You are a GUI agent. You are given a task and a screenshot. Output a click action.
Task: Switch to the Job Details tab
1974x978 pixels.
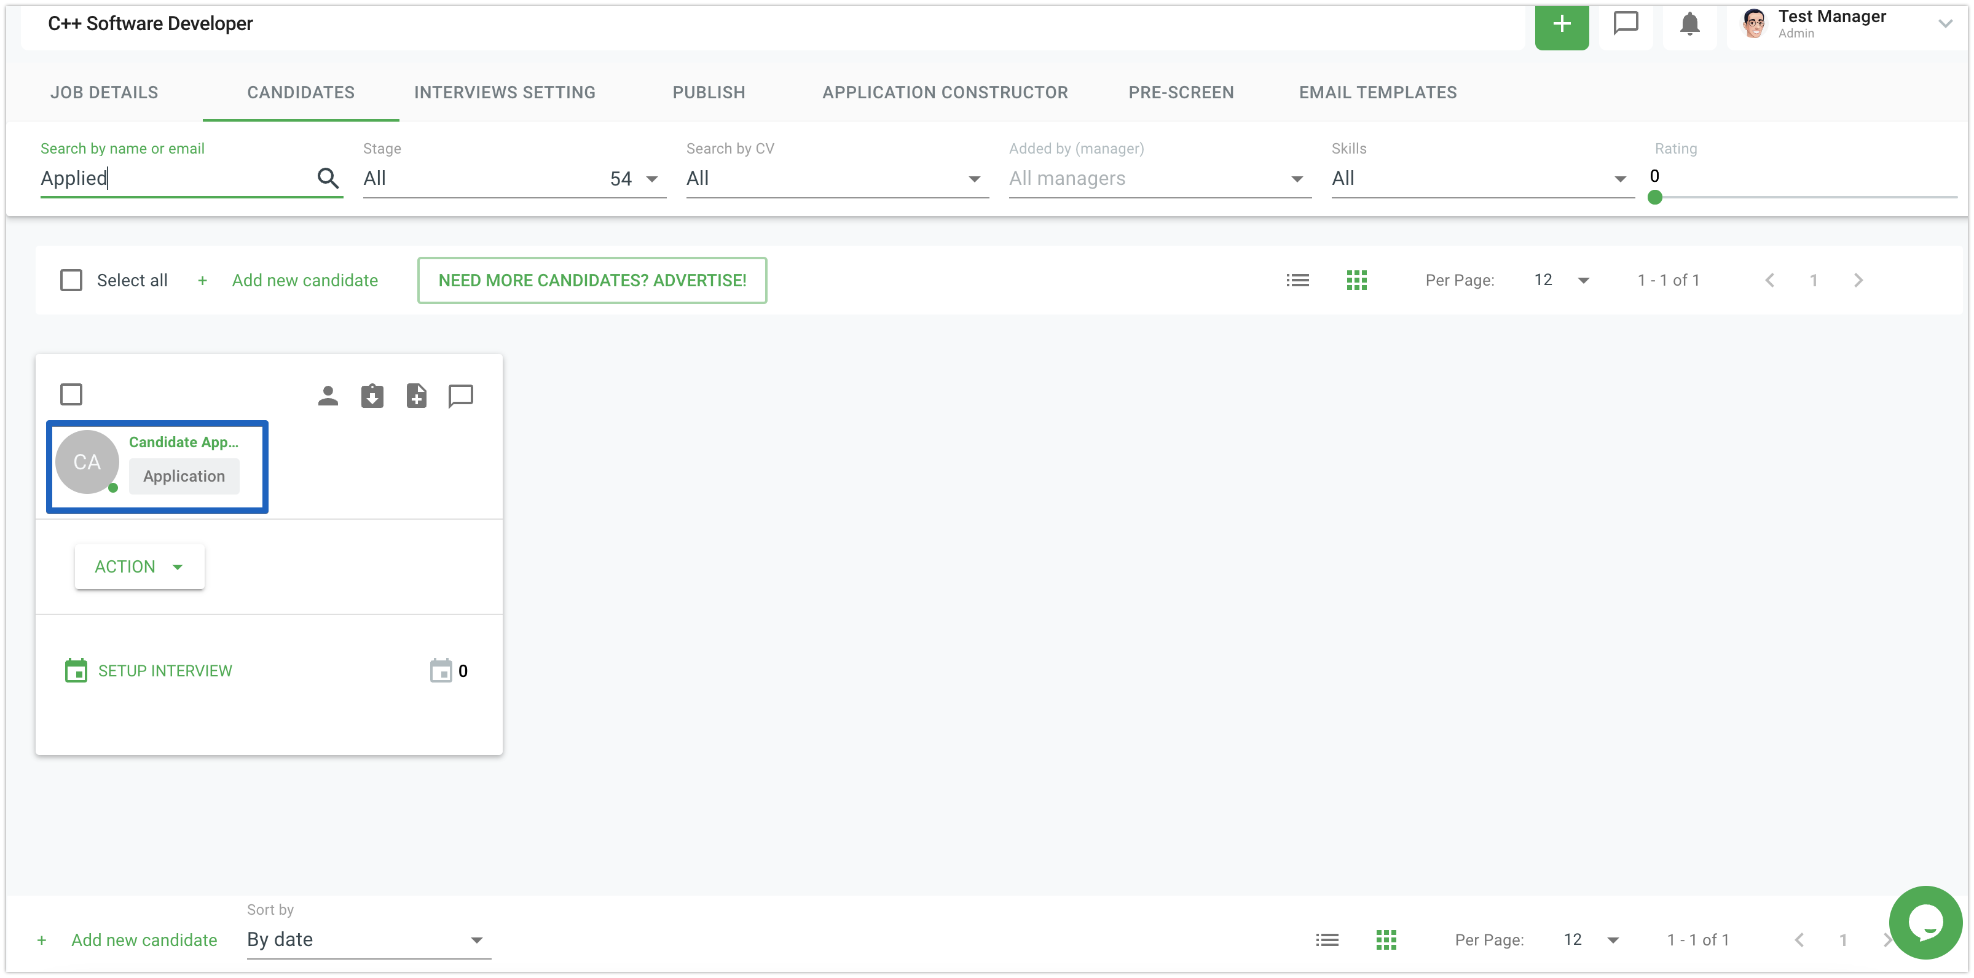pyautogui.click(x=104, y=93)
